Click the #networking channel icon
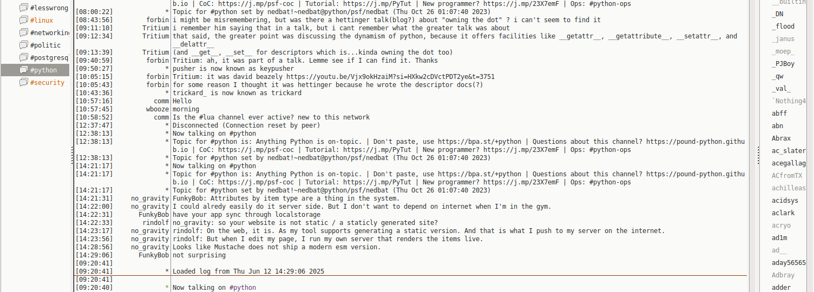 (23, 32)
